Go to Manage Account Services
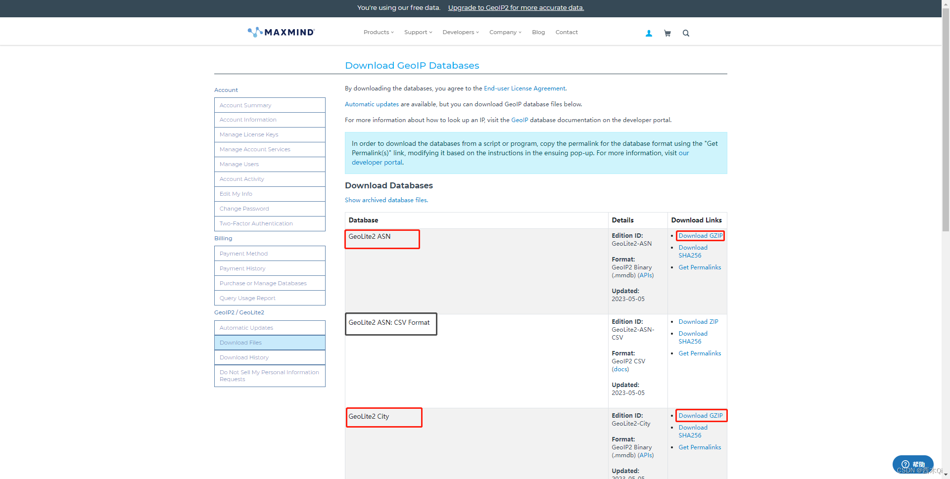 tap(270, 149)
